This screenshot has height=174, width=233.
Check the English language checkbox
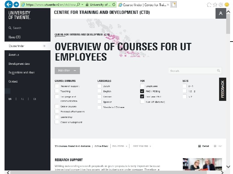point(100,91)
